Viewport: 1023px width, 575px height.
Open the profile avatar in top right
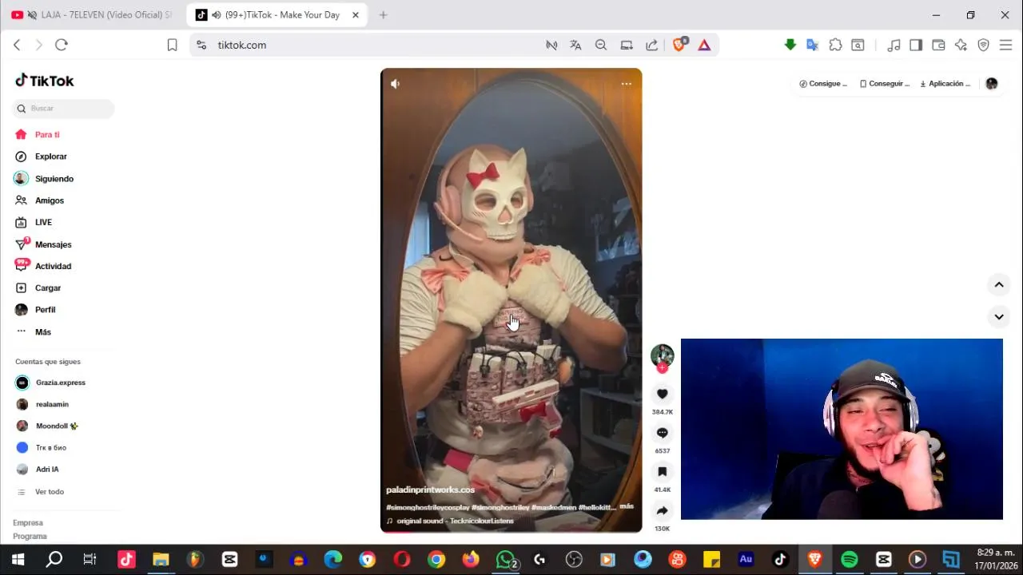pos(992,83)
